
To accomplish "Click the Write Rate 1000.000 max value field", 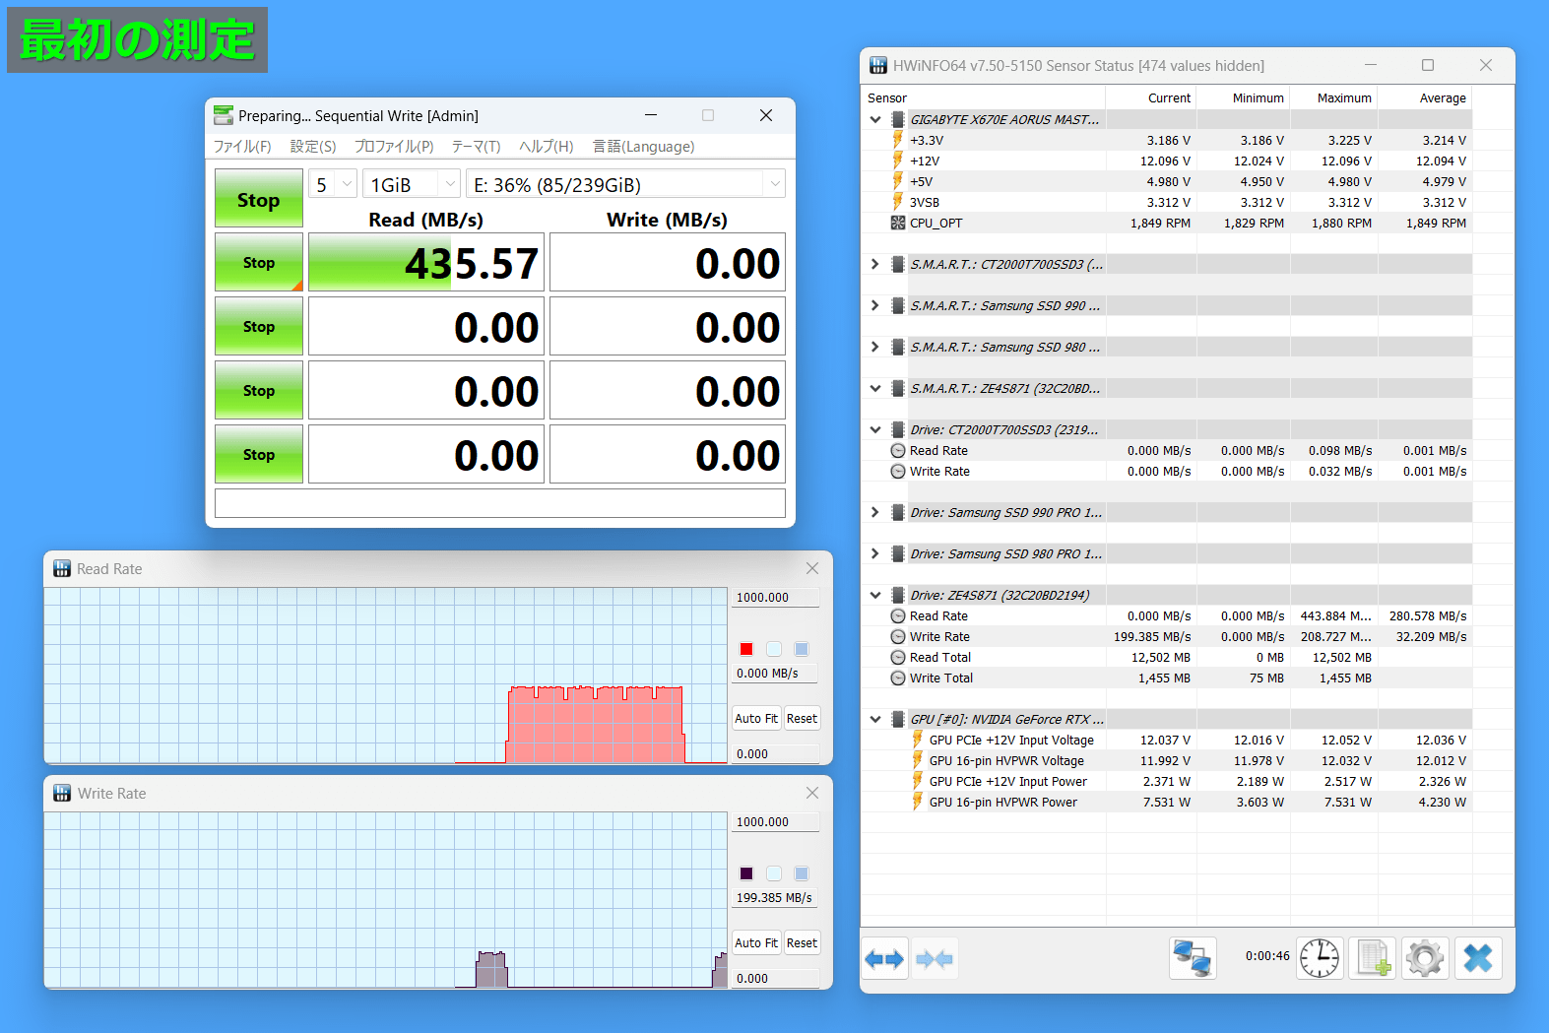I will coord(775,821).
